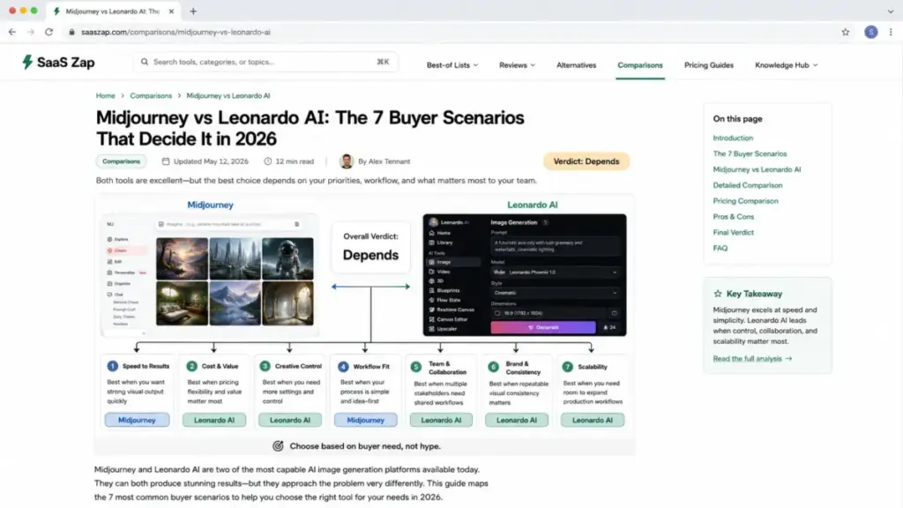Click the Verdict: Depends badge
This screenshot has width=903, height=508.
pos(586,161)
